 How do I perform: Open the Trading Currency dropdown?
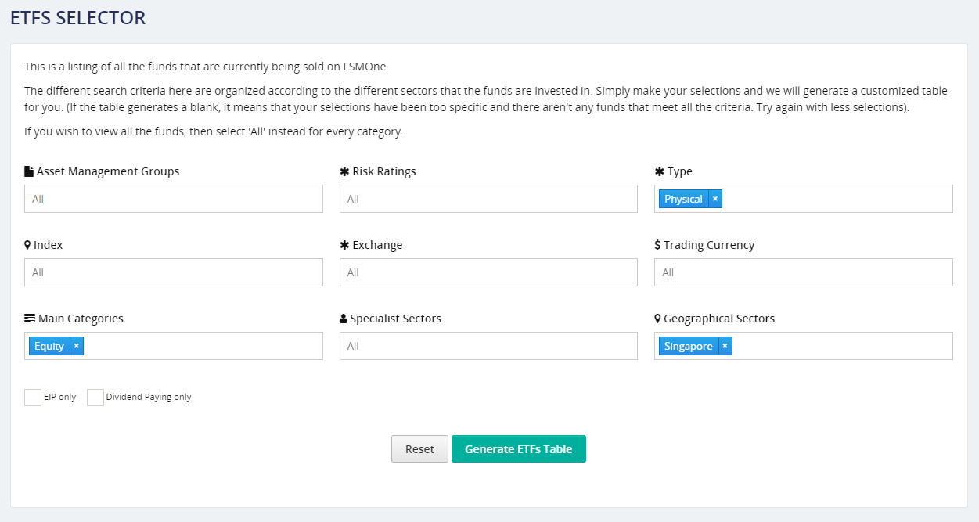pos(803,272)
